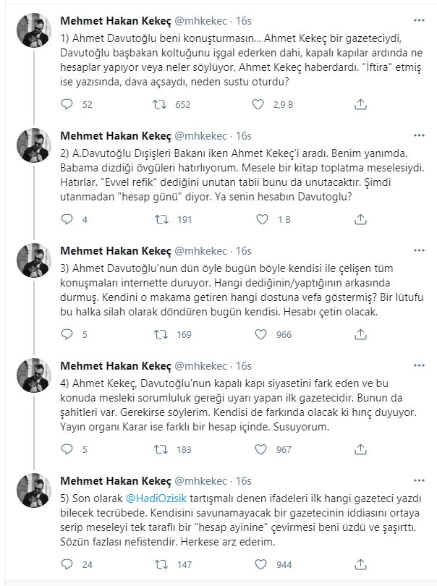Share the fifth tweet mentioning HadiOzisik
437x586 pixels.
[x=360, y=564]
